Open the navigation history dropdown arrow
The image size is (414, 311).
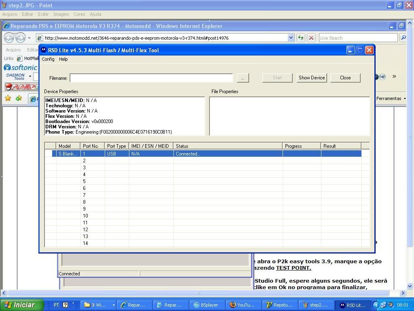(29, 38)
